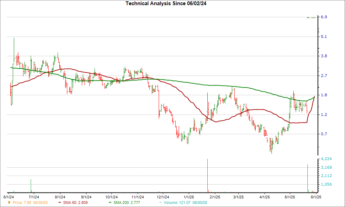This screenshot has height=207, width=345.
Task: Click the June 2024 price spike peaking near 5.1
Action: 14,51
